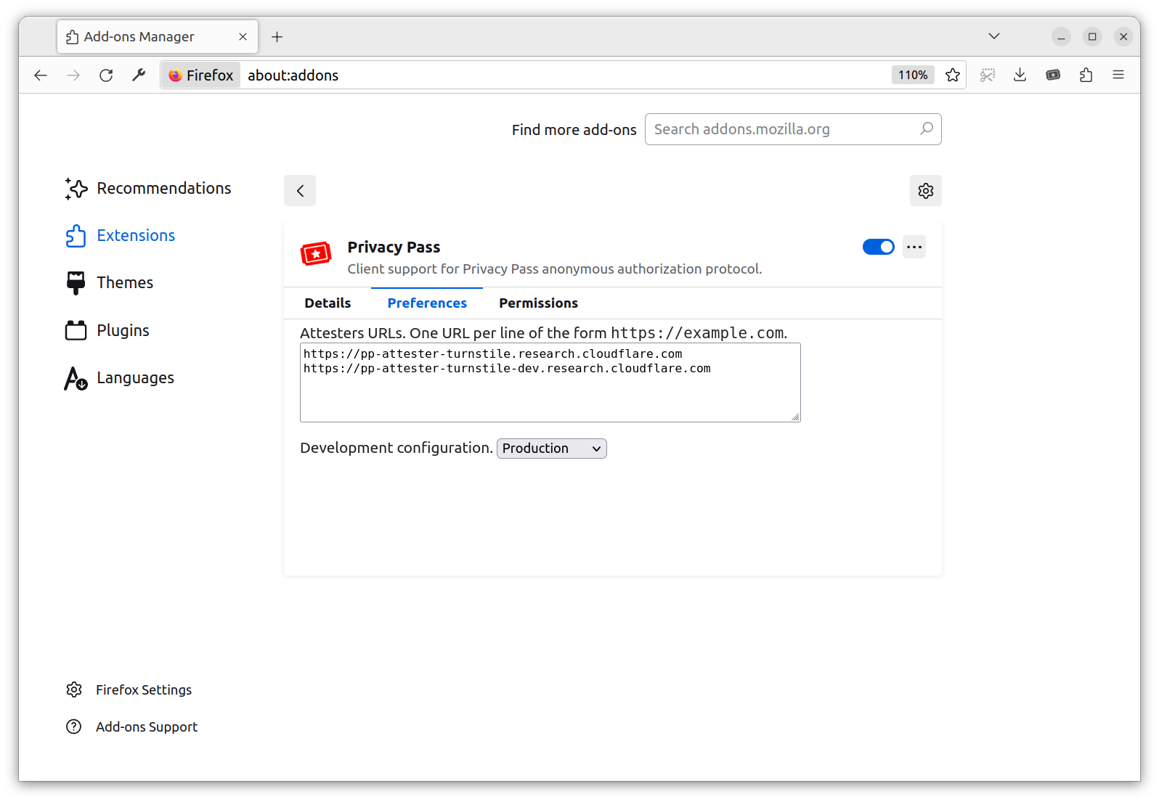
Task: List all tabs using the chevron button
Action: coord(994,36)
